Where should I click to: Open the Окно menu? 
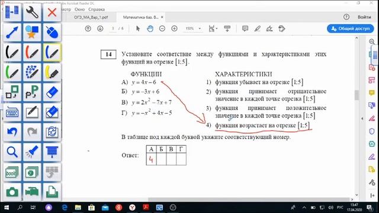click(x=79, y=9)
